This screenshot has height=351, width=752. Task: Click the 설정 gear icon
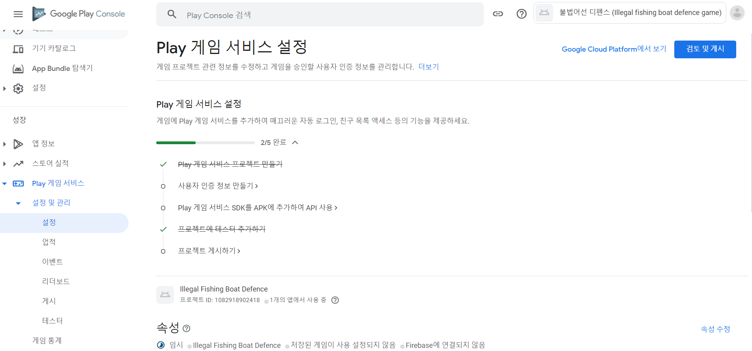(18, 88)
